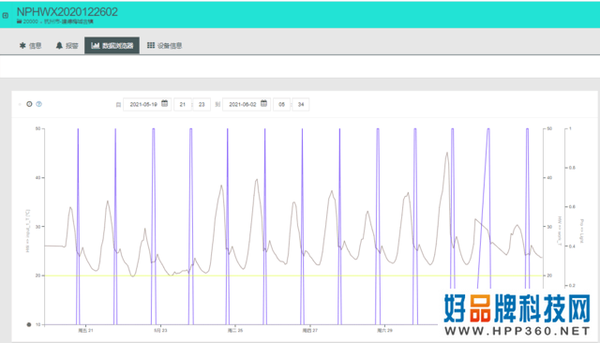Click the folder icon next to 20000
The height and width of the screenshot is (343, 600).
[x=19, y=22]
